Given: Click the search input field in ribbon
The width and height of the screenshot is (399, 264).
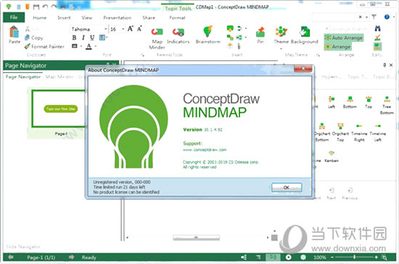Looking at the screenshot, I should click(334, 17).
